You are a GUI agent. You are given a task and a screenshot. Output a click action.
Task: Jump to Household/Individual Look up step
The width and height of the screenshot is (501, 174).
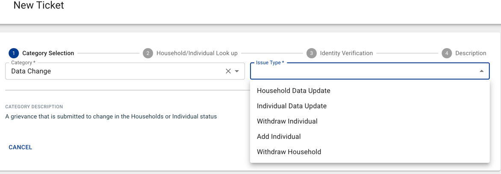197,53
